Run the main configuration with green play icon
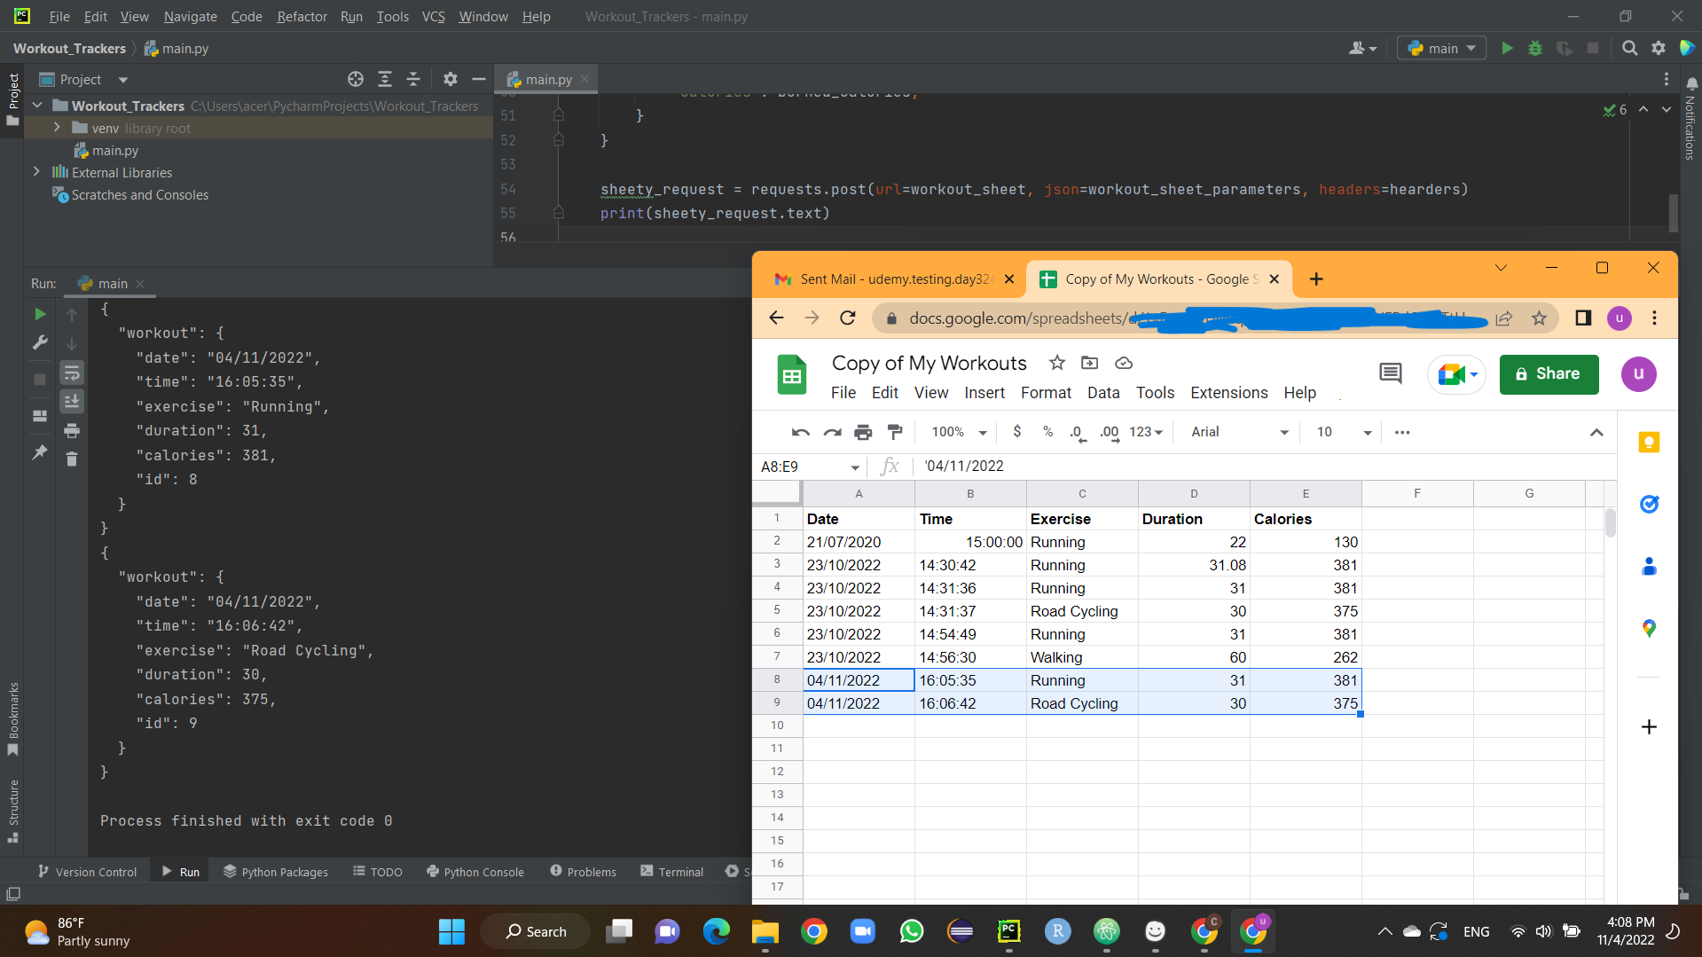The image size is (1702, 957). [1507, 48]
